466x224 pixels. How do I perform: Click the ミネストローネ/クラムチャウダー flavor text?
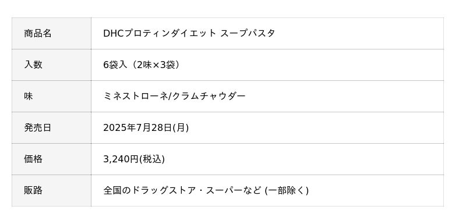pos(174,97)
